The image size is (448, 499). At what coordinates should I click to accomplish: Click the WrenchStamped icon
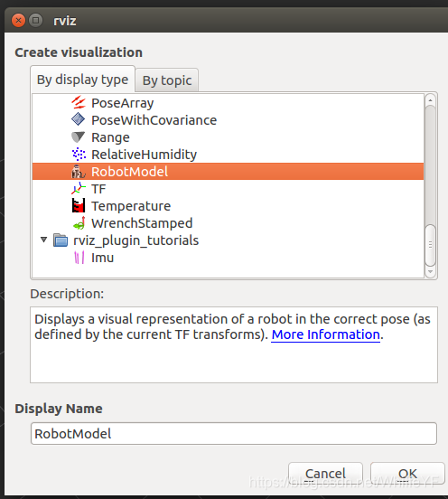pyautogui.click(x=79, y=222)
